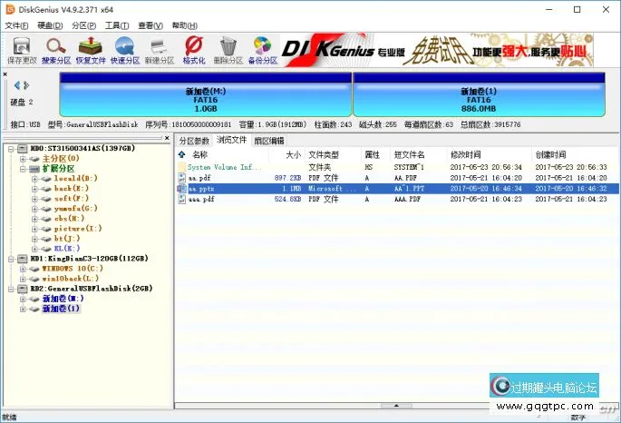Click the 新加卷(1) FAT16 886.0MB partition block

(x=479, y=94)
